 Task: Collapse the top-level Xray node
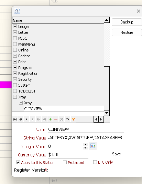click(x=15, y=97)
